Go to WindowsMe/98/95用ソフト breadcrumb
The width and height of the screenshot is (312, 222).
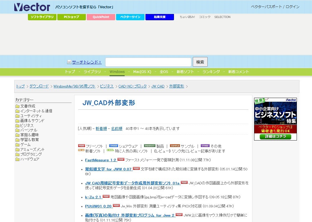[x=74, y=86]
